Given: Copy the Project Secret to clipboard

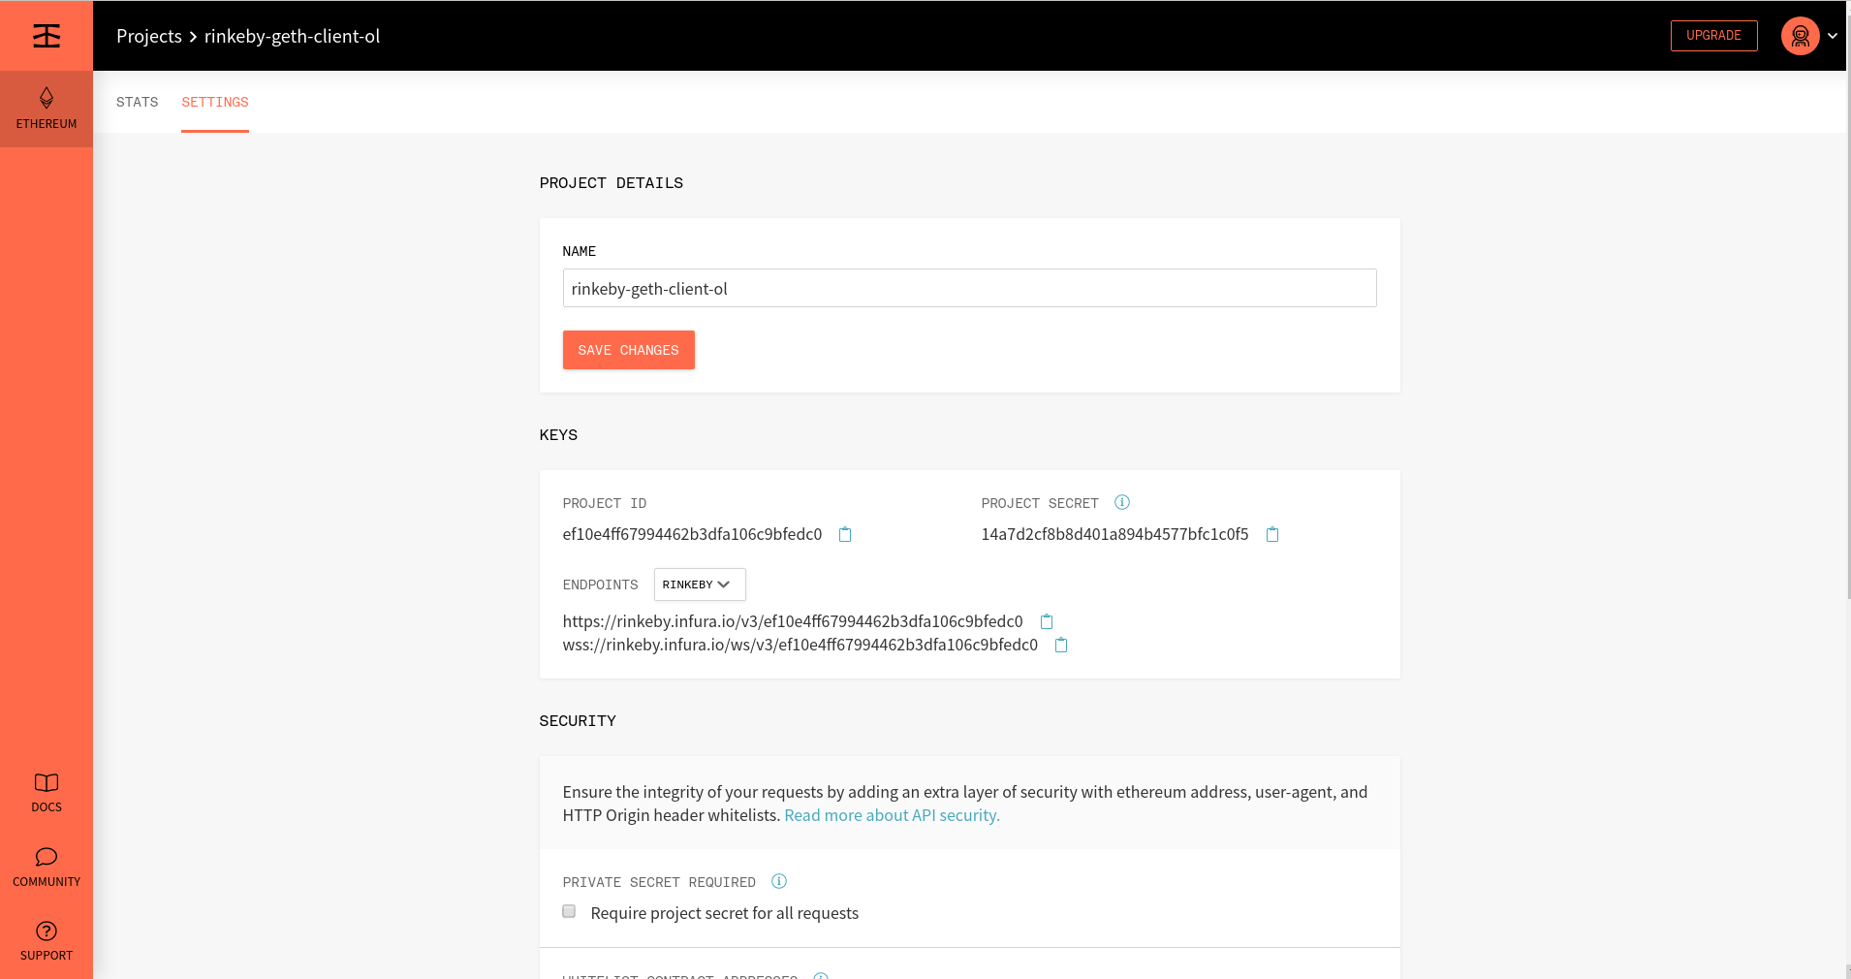Looking at the screenshot, I should pos(1272,534).
